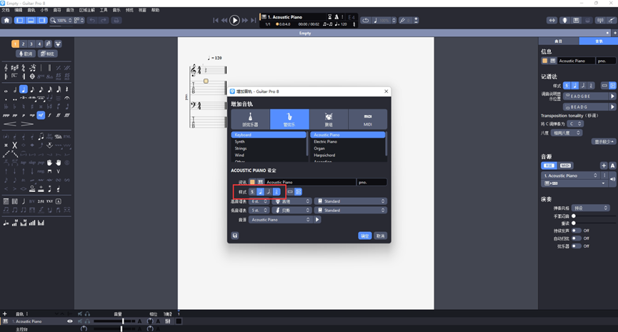Click the save preset icon in dialog

click(x=235, y=236)
